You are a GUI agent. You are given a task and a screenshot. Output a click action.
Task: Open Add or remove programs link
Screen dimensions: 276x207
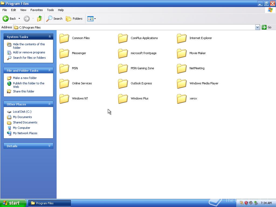[29, 52]
